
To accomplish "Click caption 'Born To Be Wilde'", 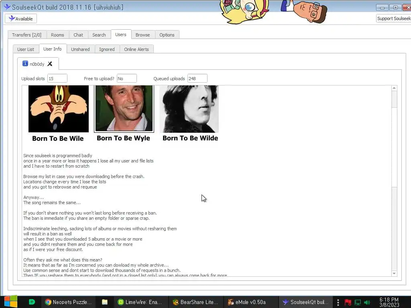I will pyautogui.click(x=190, y=138).
